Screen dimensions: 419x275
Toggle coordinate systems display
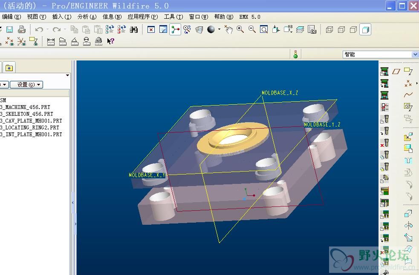[x=22, y=41]
